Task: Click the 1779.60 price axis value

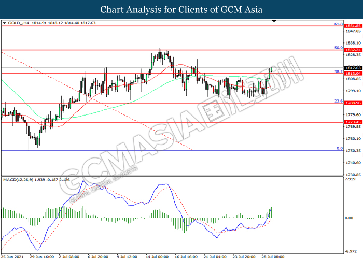Action: [x=353, y=115]
